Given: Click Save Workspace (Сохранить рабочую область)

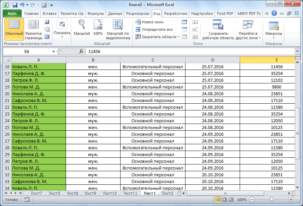Looking at the screenshot, I should (218, 30).
